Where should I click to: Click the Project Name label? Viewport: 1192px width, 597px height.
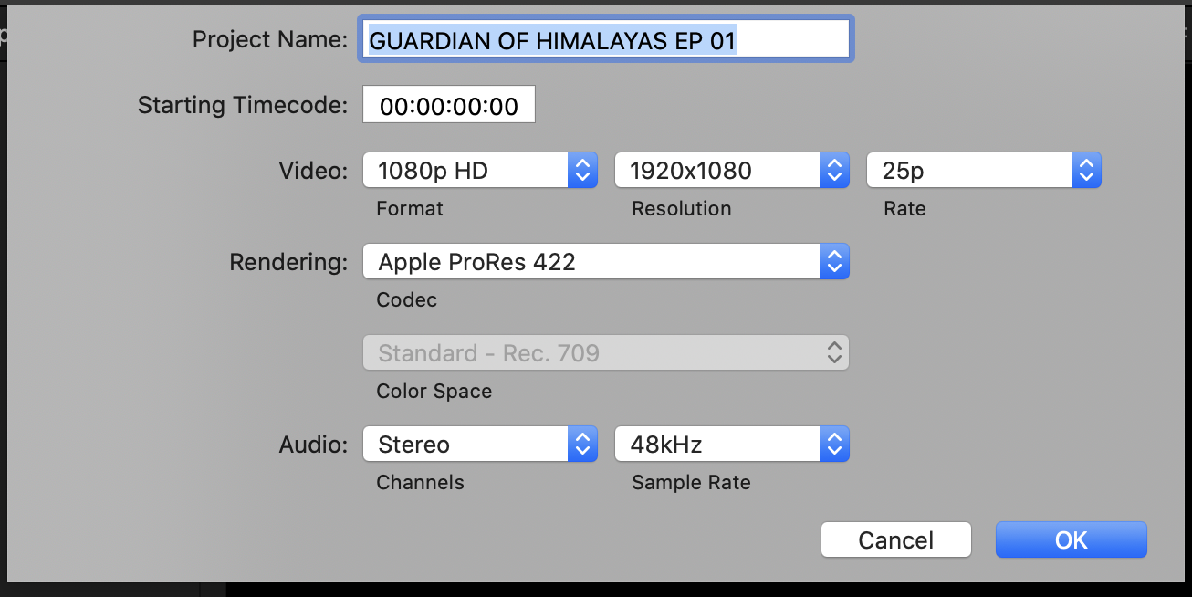(270, 40)
